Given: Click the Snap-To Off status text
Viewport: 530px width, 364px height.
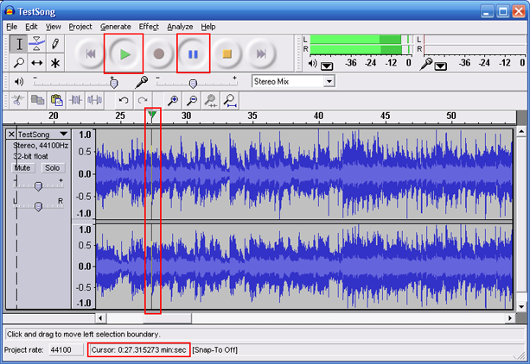Looking at the screenshot, I should [x=215, y=350].
